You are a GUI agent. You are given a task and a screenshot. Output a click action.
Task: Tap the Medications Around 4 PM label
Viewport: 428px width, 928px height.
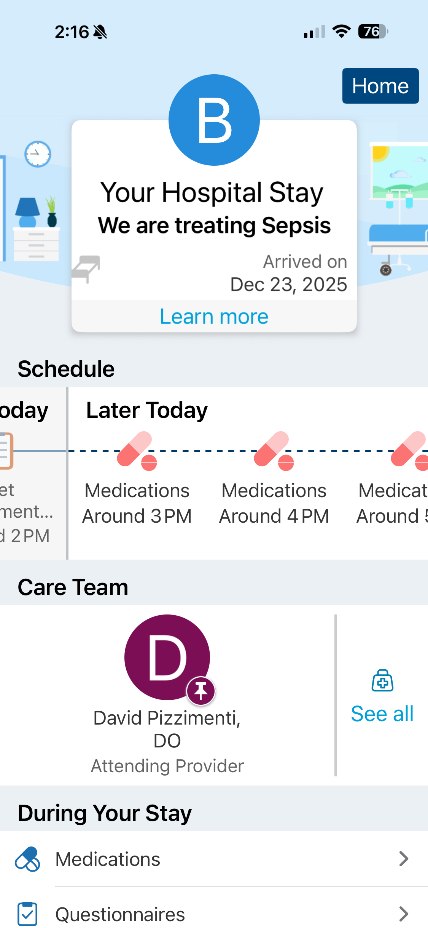coord(274,503)
